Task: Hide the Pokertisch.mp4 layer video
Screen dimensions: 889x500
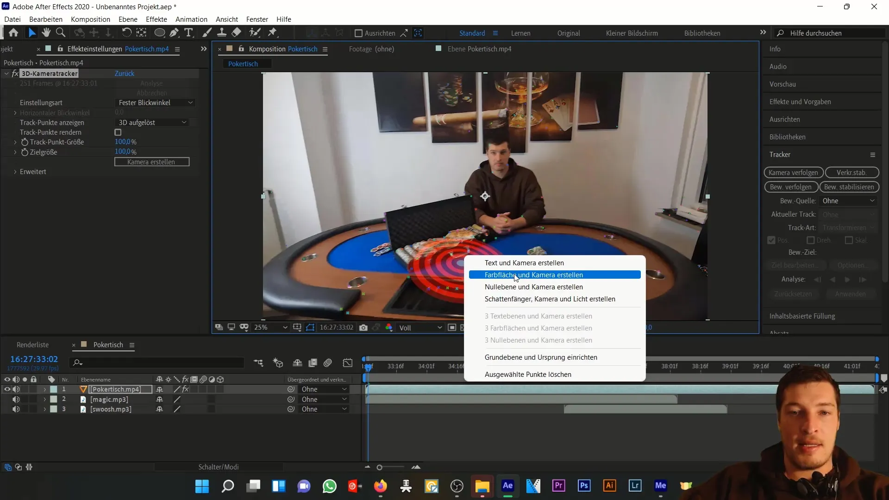Action: click(x=7, y=389)
